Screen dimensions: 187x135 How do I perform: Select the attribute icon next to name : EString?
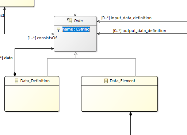[x=58, y=29]
